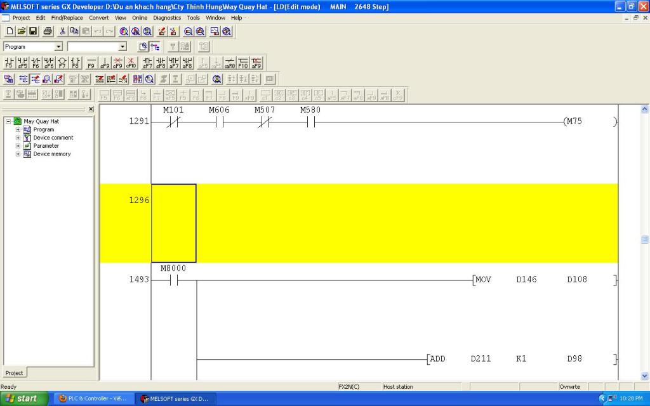Cut the selection using the scissors icon
Screen dimensions: 650x406
coord(63,31)
